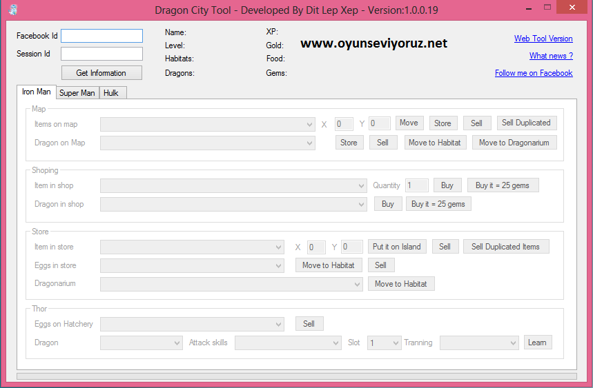This screenshot has height=388, width=593.
Task: Click the Sell Duplicated button
Action: [527, 123]
